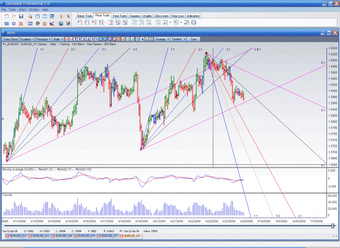Open the Symbol dropdown
340x248 pixels.
(x=178, y=39)
